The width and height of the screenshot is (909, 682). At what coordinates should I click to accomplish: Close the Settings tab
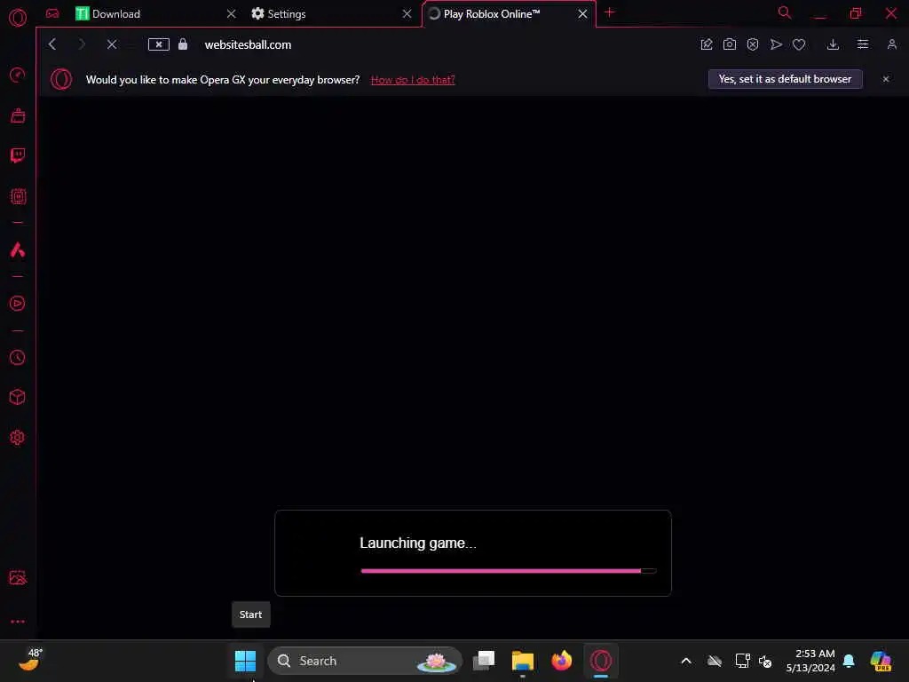point(407,14)
